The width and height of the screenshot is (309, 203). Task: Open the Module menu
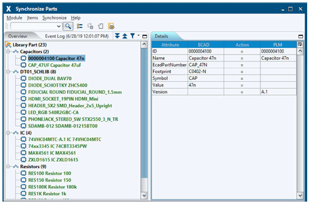click(x=14, y=18)
